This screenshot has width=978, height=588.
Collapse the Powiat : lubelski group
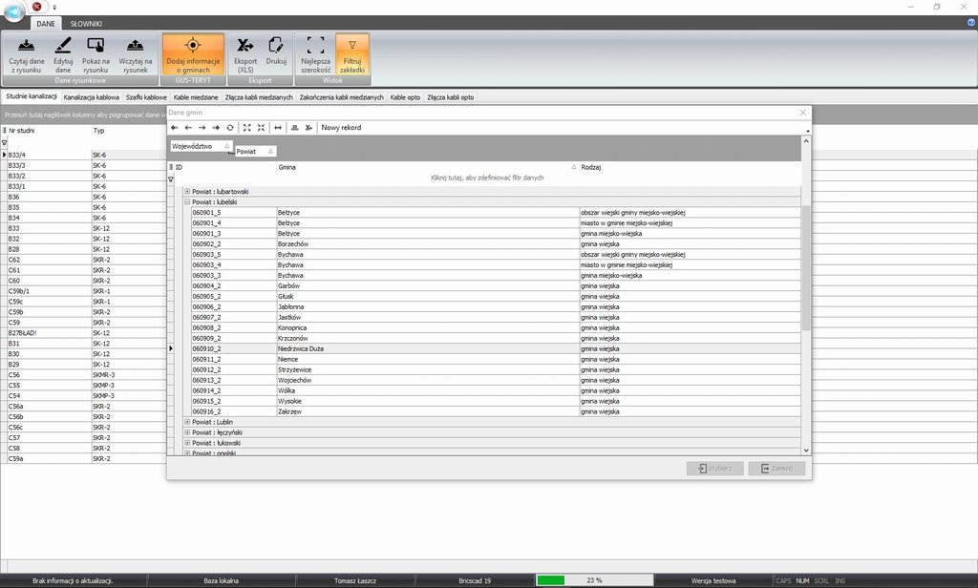coord(187,202)
